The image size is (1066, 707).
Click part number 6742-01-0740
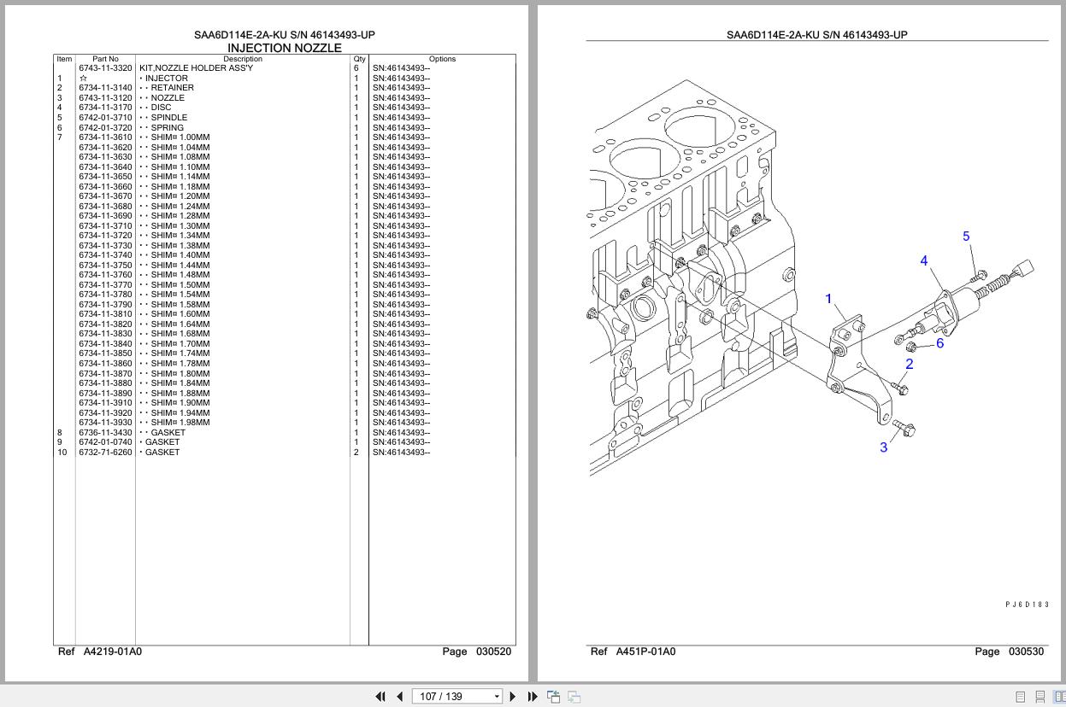[106, 442]
